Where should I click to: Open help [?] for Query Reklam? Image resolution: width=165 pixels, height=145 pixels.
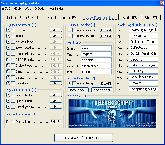tap(8, 95)
